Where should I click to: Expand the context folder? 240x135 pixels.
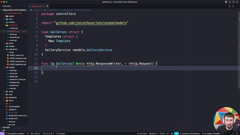[12, 22]
